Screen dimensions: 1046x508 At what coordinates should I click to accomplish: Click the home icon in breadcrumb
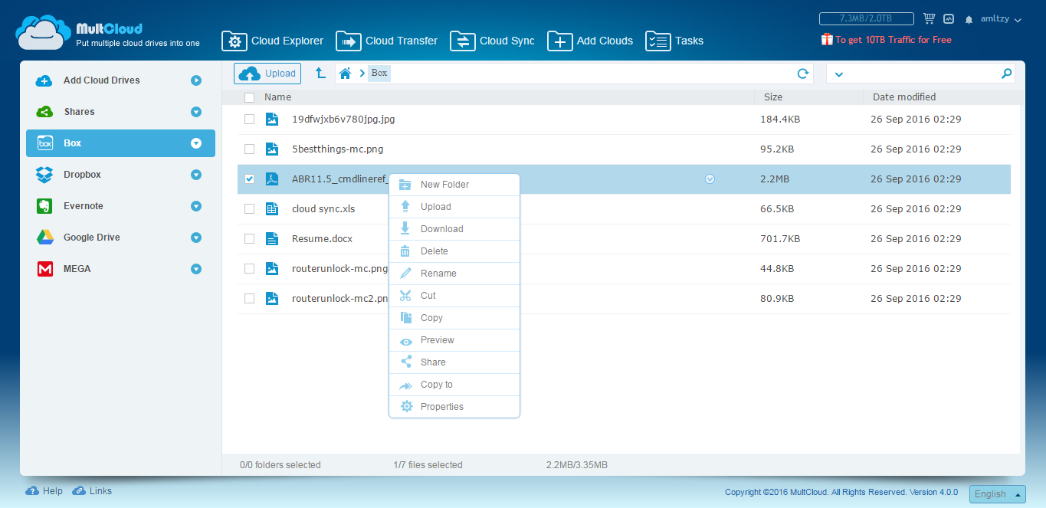(x=346, y=74)
